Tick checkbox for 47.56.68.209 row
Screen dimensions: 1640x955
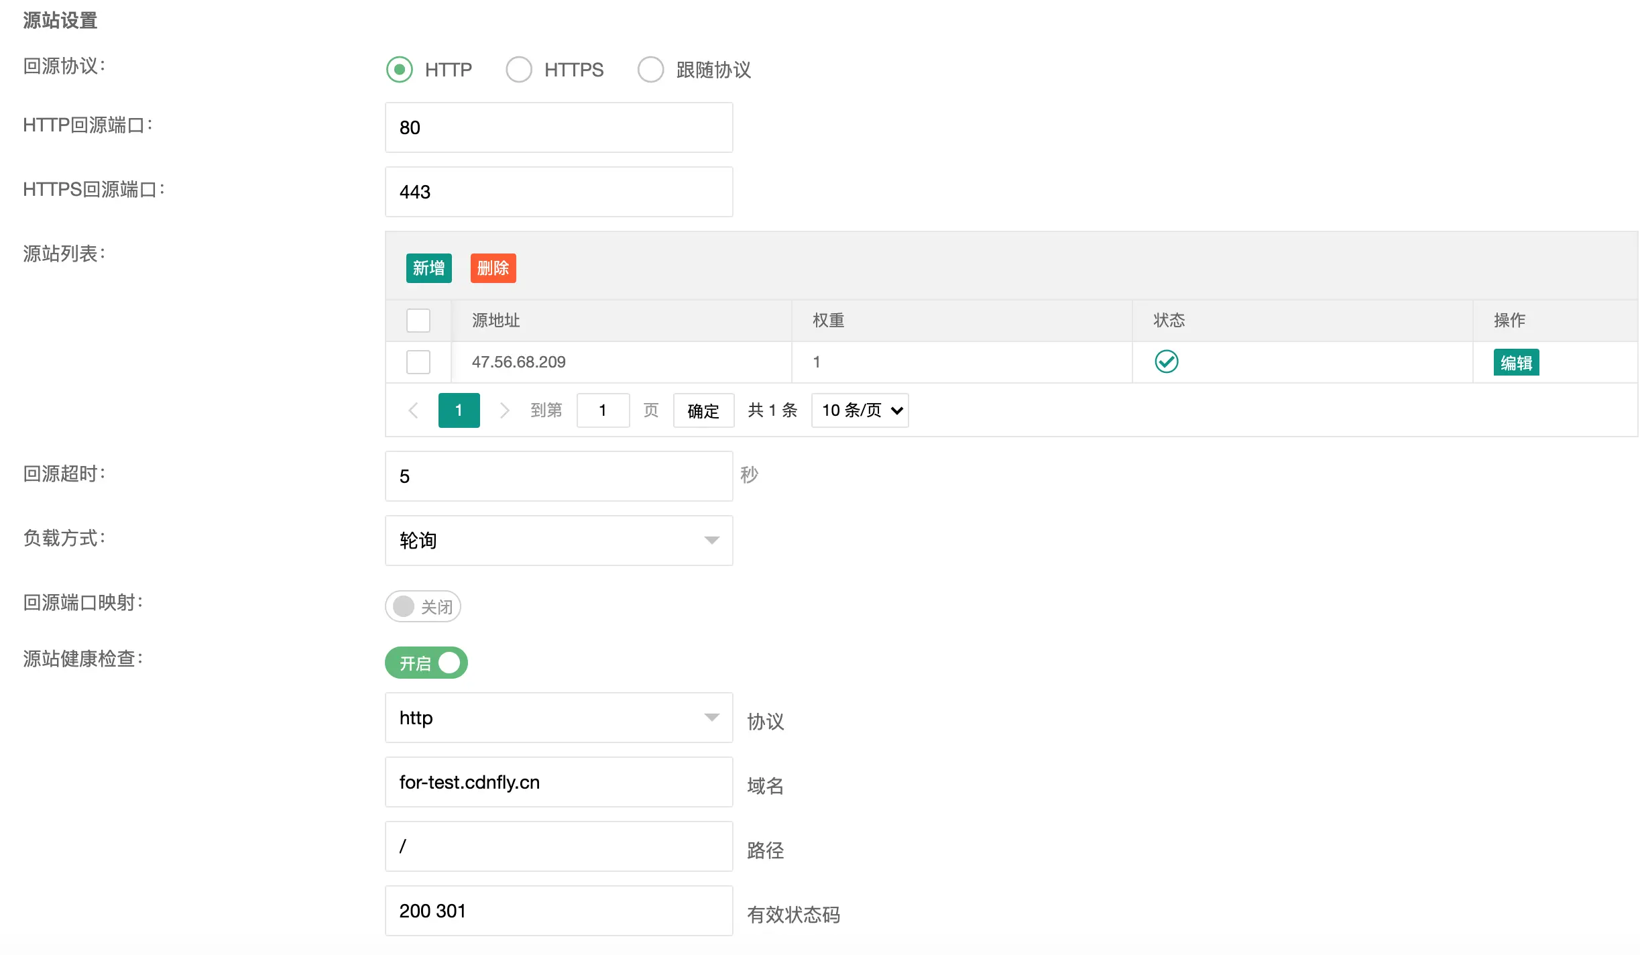pos(418,362)
